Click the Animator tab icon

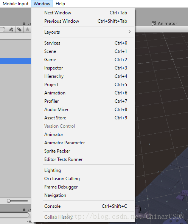[154, 23]
